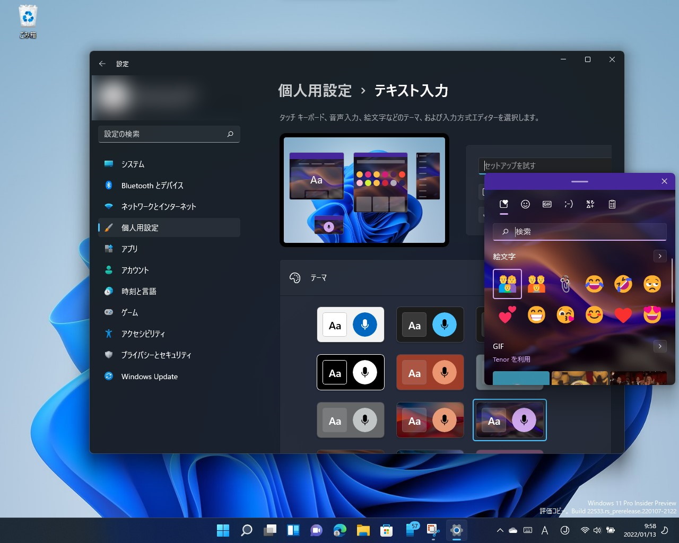Close the emoji panel
The width and height of the screenshot is (679, 543).
(664, 181)
